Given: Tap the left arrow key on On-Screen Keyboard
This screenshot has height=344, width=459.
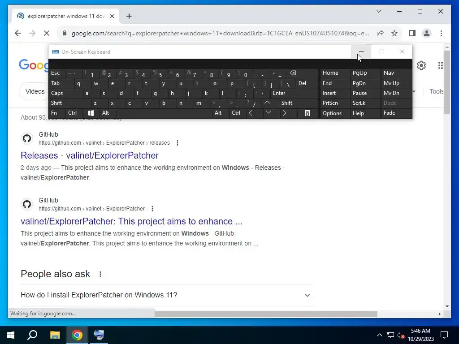Looking at the screenshot, I should click(250, 113).
